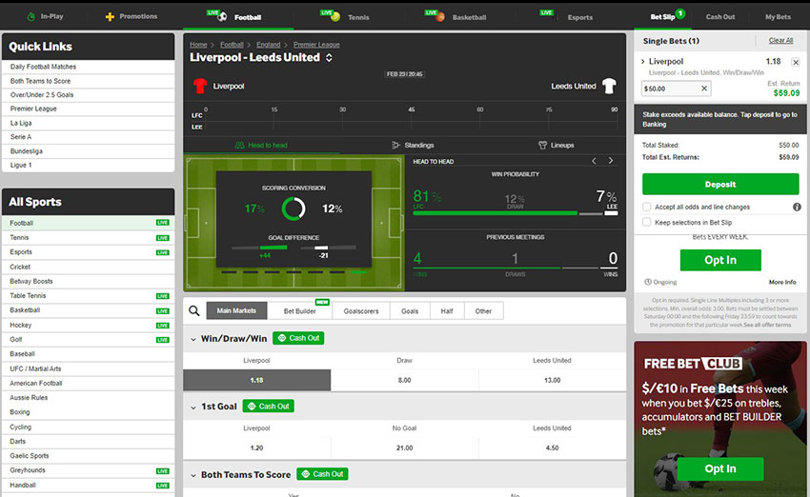Enable Accept all odds and line changes
The image size is (810, 497).
pos(646,207)
